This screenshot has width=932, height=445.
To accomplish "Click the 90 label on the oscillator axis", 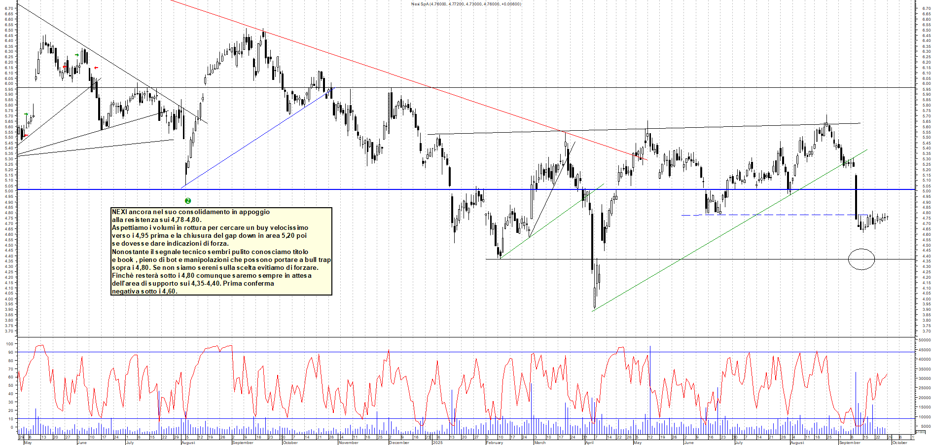I will click(x=9, y=352).
